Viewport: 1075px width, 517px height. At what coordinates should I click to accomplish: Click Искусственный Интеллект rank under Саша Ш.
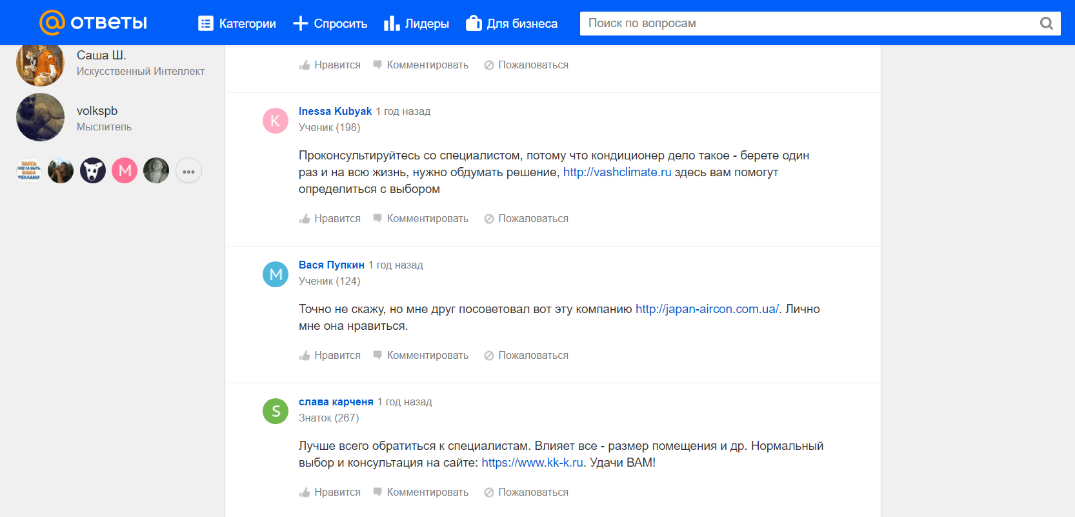141,72
